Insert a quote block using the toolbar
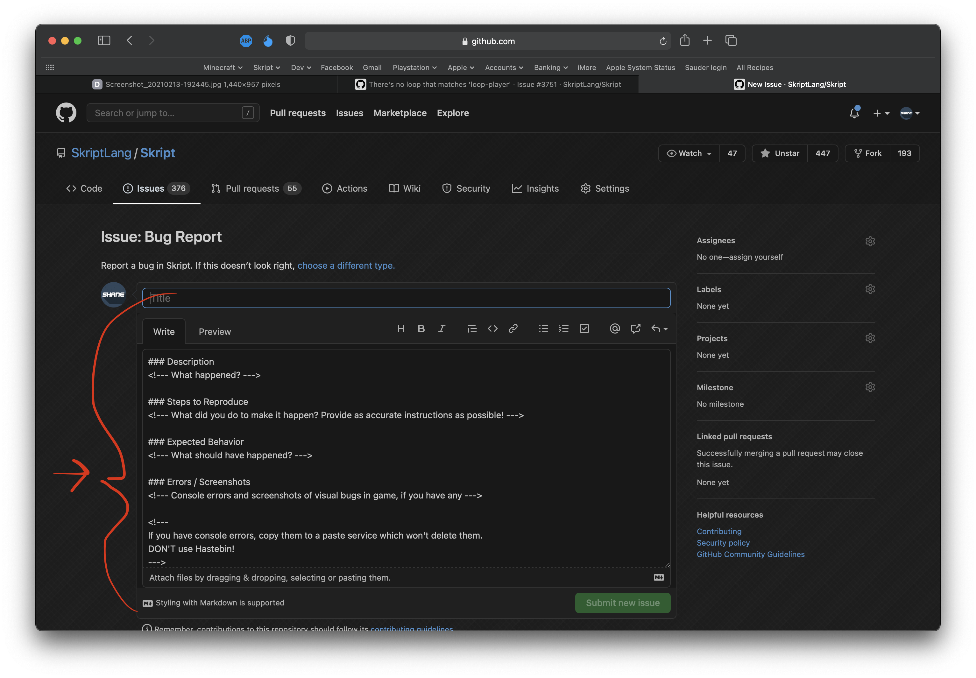Viewport: 976px width, 678px height. point(472,328)
